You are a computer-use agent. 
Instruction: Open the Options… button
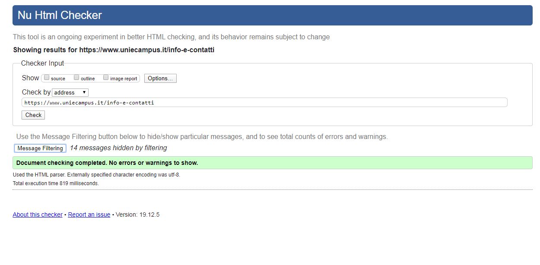click(160, 78)
